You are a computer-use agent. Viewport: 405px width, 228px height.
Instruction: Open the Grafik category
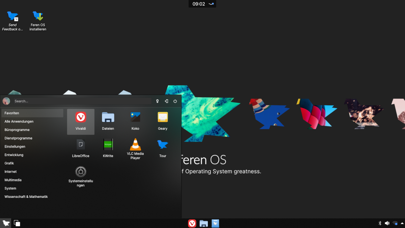tap(32, 163)
